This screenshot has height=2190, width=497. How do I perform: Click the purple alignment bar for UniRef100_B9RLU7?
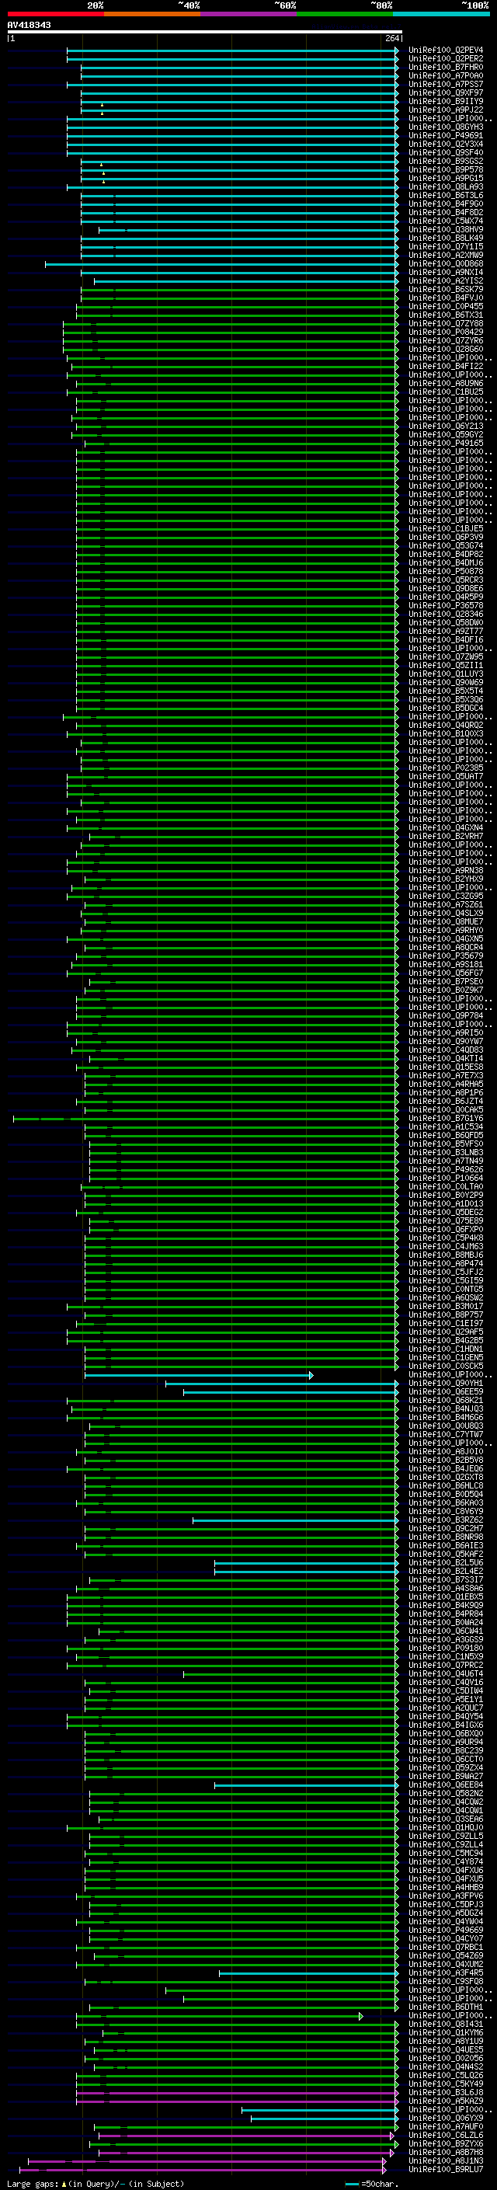[203, 2169]
